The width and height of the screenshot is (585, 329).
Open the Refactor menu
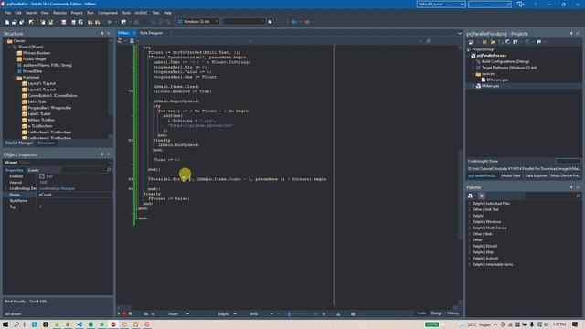[x=59, y=13]
